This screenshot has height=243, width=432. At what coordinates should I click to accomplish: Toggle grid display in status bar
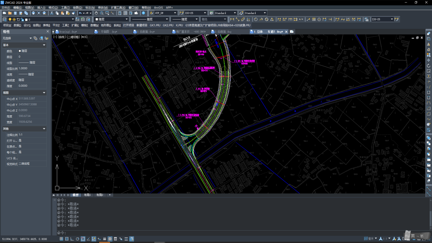click(67, 239)
